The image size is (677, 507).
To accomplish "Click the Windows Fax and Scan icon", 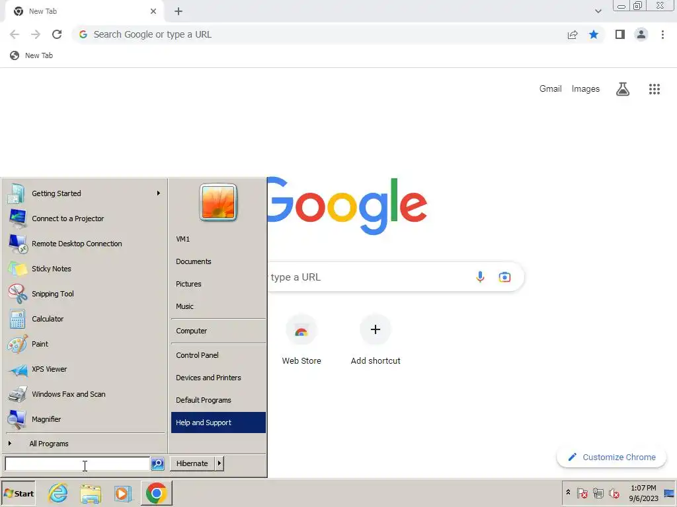I will coord(17,394).
